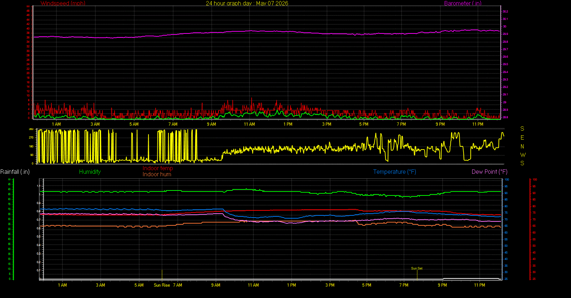This screenshot has width=571, height=298.
Task: Click '29.6' on the barometer scale
Action: pyautogui.click(x=505, y=57)
